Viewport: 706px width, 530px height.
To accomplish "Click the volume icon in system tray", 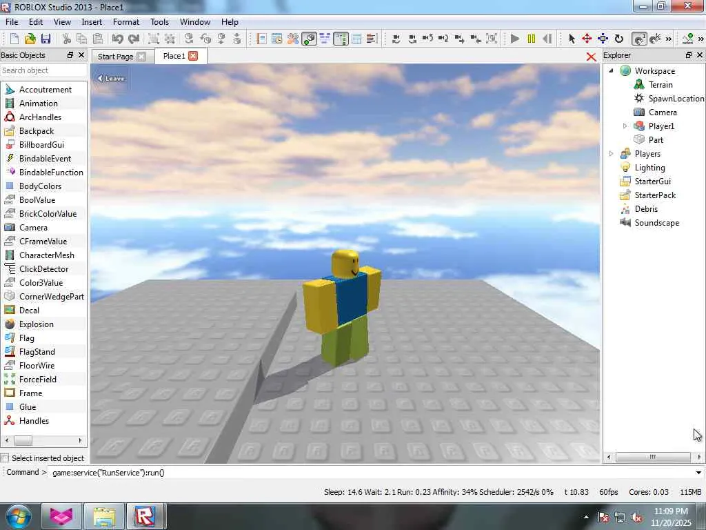I will (636, 518).
